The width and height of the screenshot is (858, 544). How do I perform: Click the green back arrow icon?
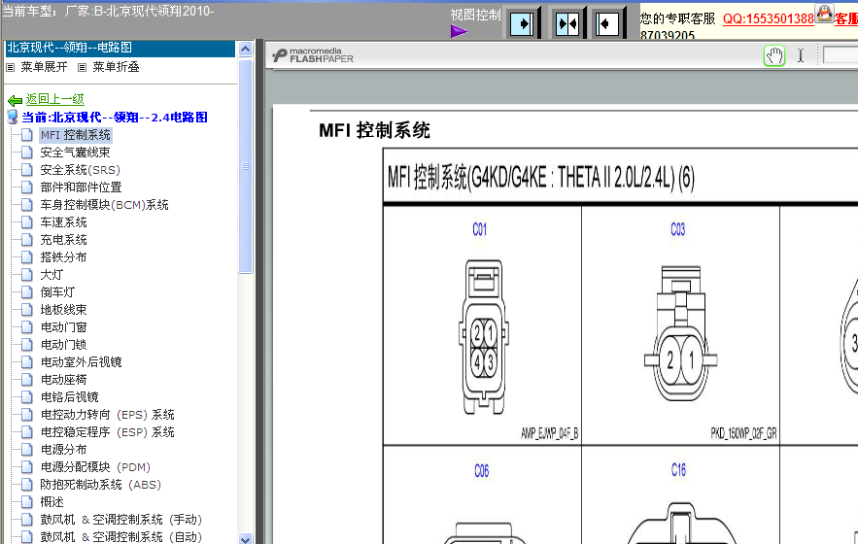click(x=16, y=100)
